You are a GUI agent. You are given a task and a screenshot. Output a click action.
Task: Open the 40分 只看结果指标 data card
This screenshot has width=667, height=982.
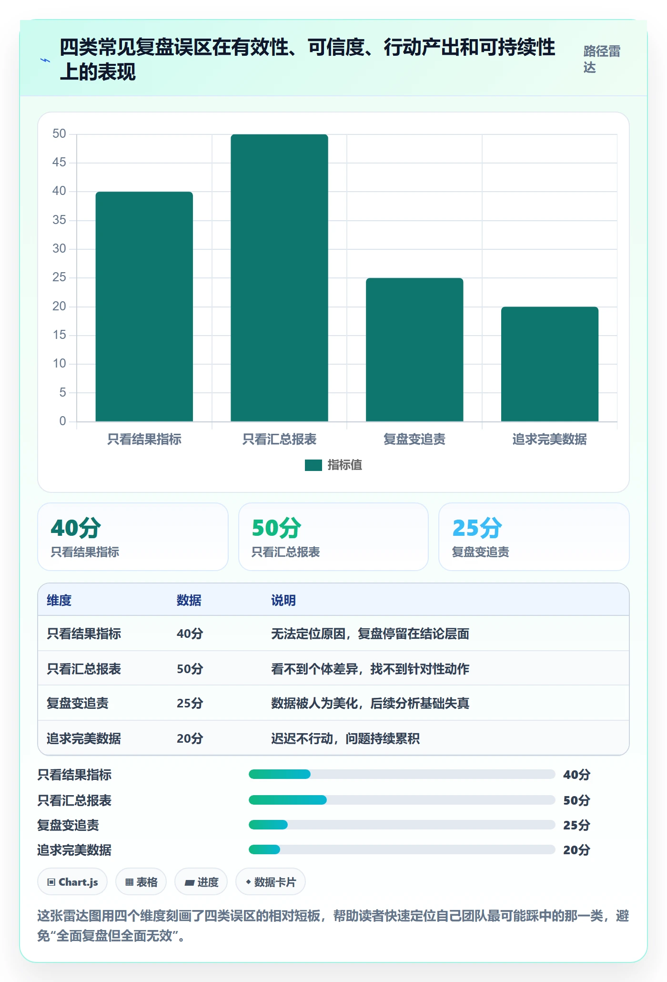[x=133, y=537]
